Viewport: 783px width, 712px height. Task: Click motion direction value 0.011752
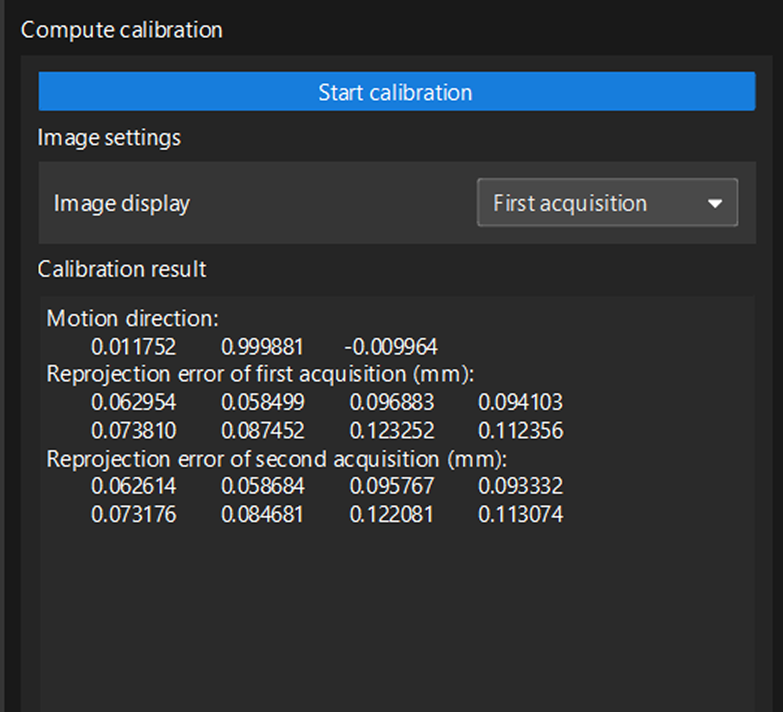coord(133,347)
